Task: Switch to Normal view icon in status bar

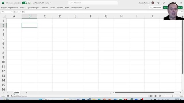Action: 151,96
